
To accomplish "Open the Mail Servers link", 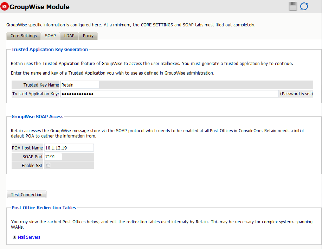I will tap(29, 237).
